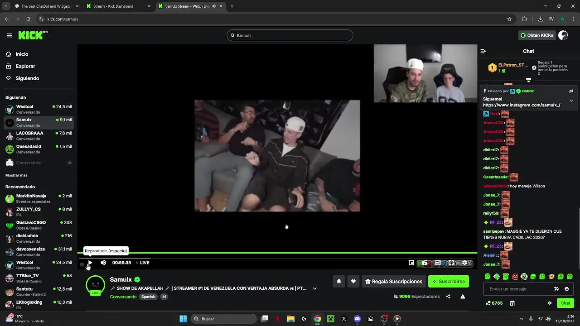Open player settings gear icon

point(464,263)
